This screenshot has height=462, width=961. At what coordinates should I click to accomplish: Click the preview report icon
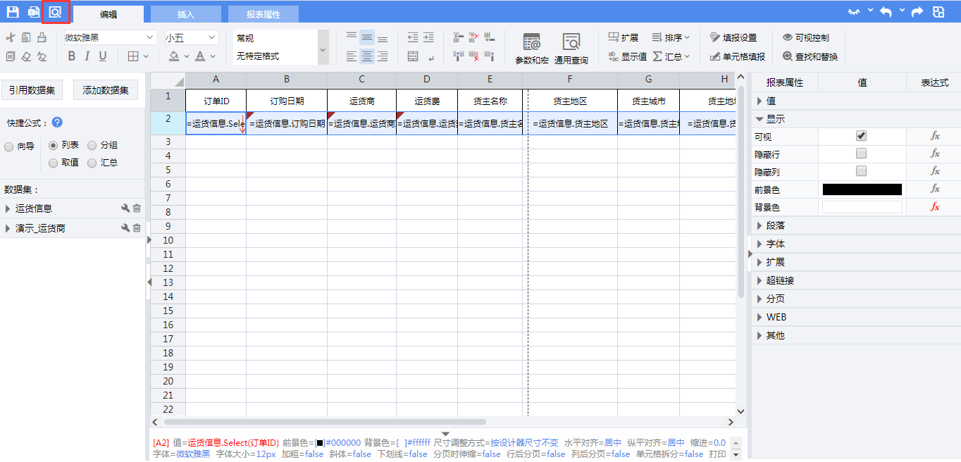[55, 12]
